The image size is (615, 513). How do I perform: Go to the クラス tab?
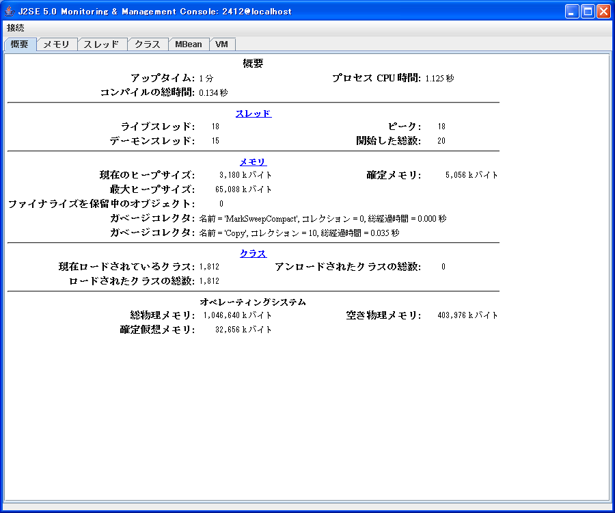(x=148, y=44)
